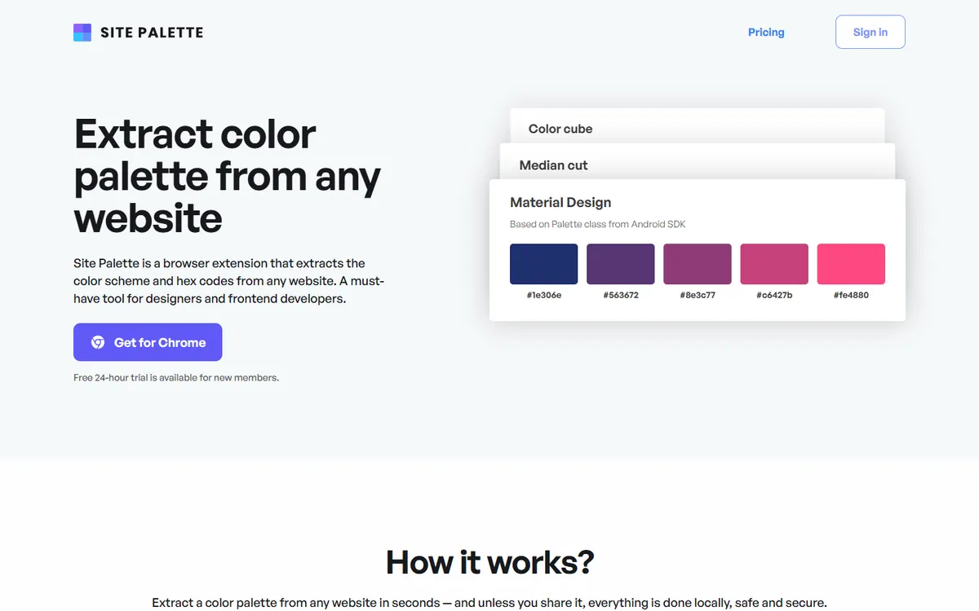Pick the purple #563672 swatch
The width and height of the screenshot is (979, 611).
tap(621, 264)
